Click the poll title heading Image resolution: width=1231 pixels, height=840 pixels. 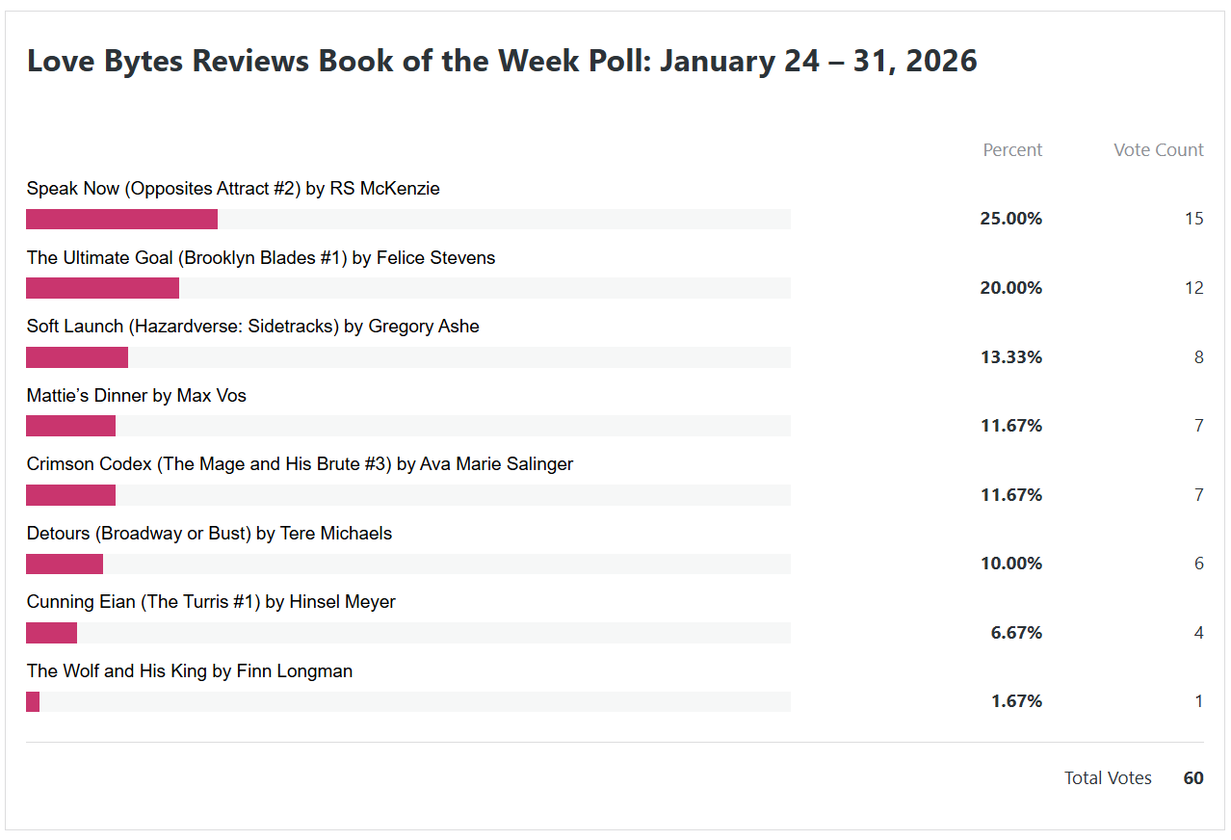tap(502, 61)
